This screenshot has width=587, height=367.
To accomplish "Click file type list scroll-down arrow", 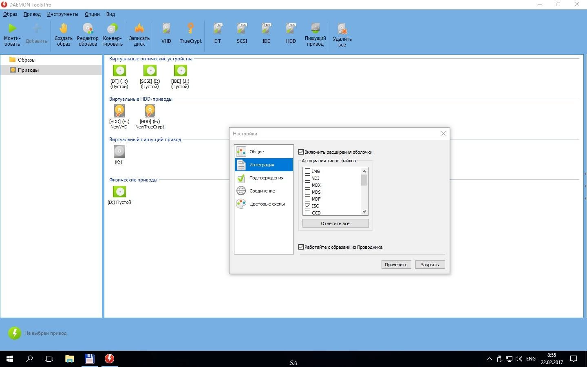I will (364, 212).
